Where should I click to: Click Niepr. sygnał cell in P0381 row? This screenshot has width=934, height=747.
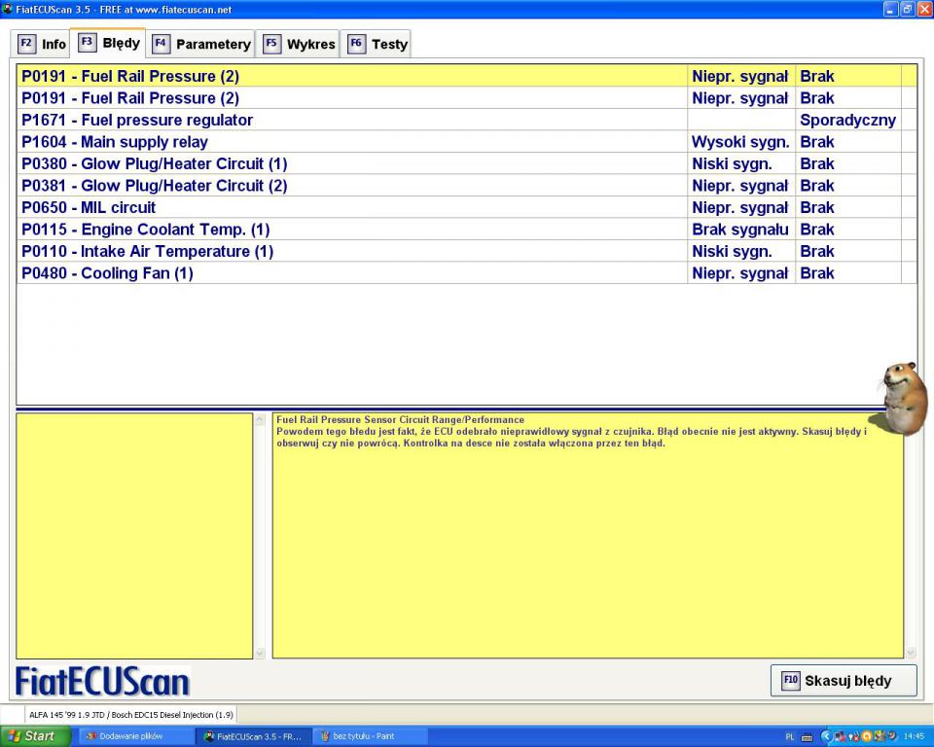point(741,186)
